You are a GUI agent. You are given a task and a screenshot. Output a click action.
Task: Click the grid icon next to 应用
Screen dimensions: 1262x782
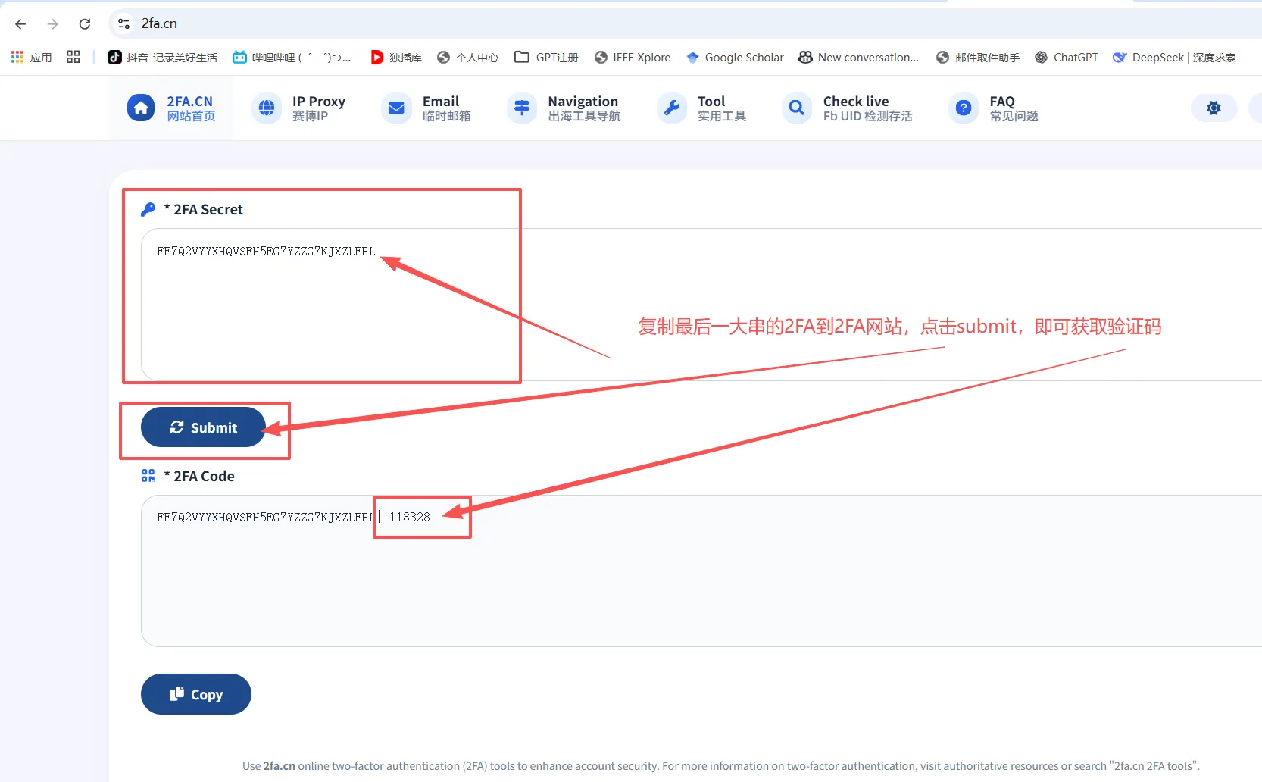coord(73,57)
